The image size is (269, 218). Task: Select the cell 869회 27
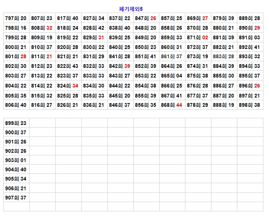(197, 18)
